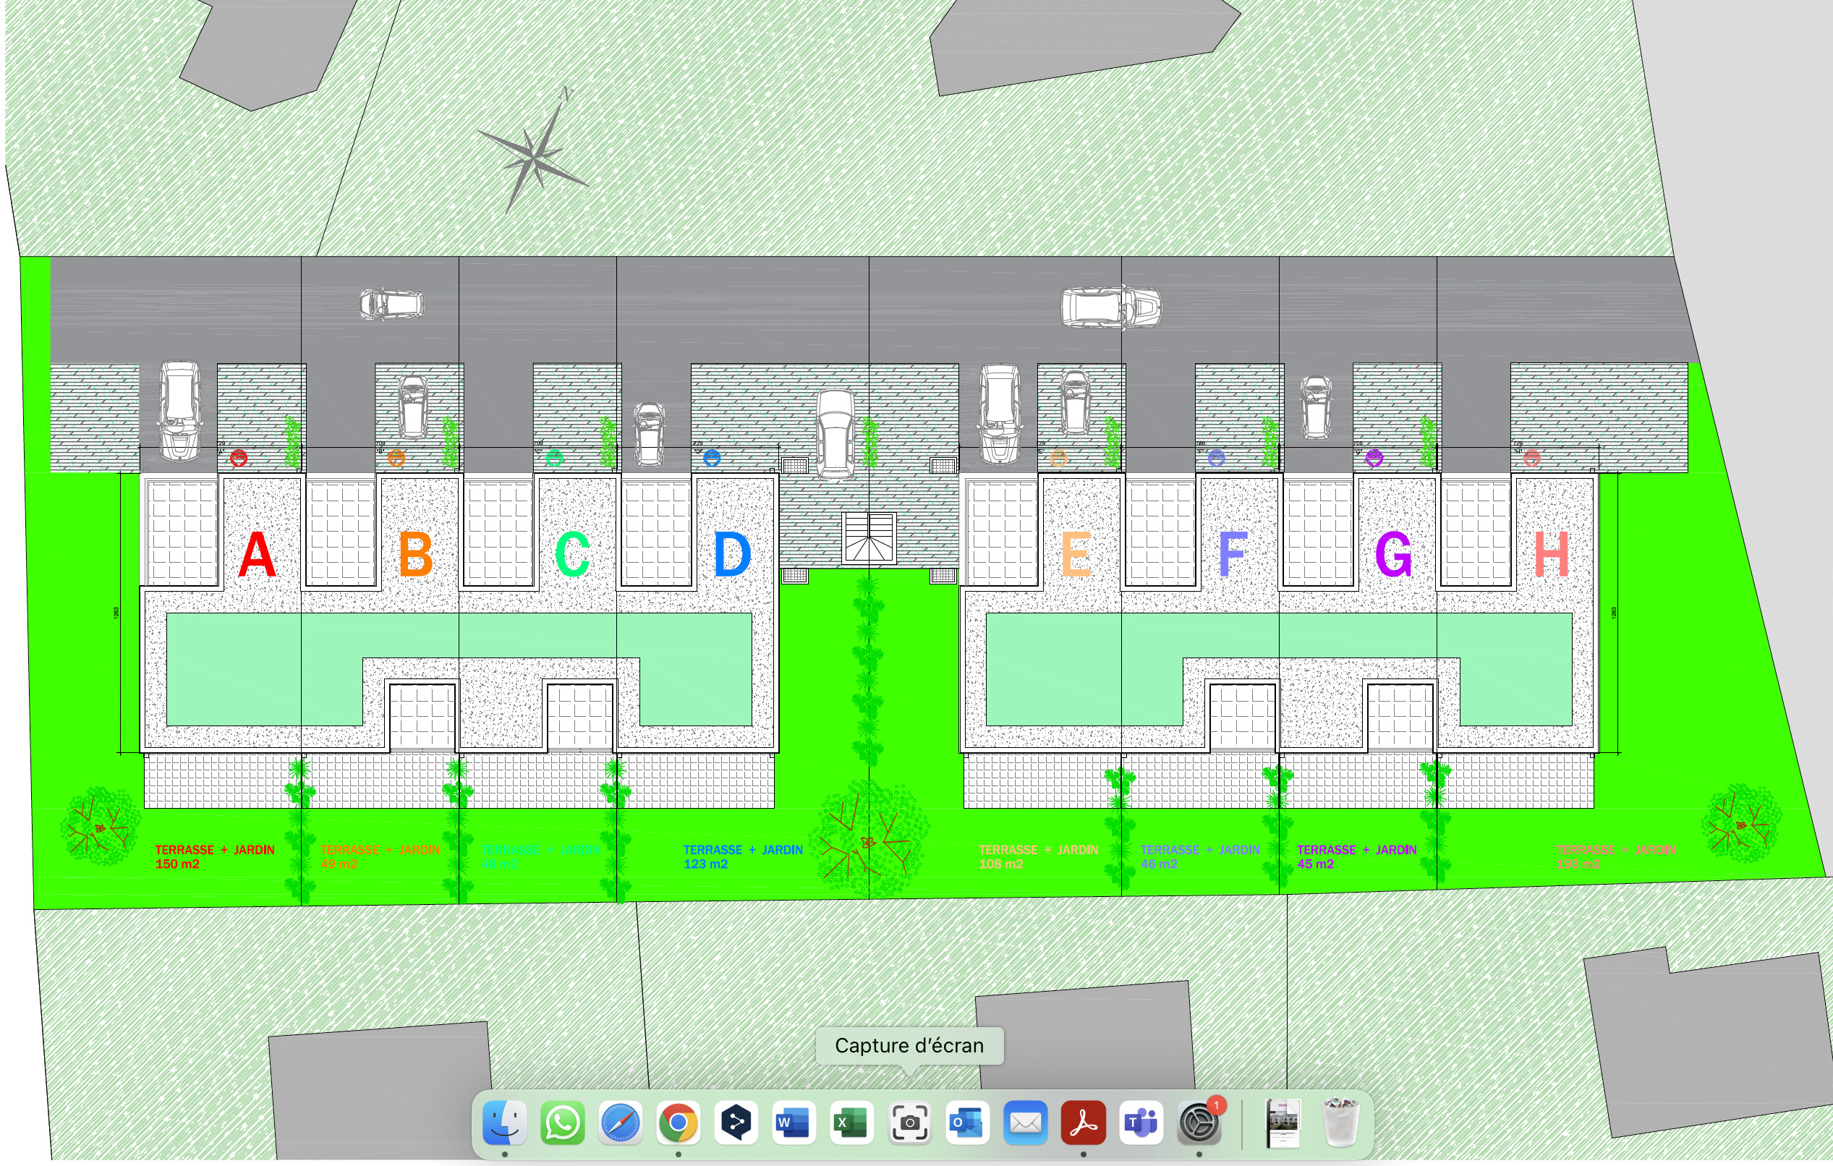Image resolution: width=1833 pixels, height=1166 pixels.
Task: Open the Trash in the dock
Action: (1341, 1122)
